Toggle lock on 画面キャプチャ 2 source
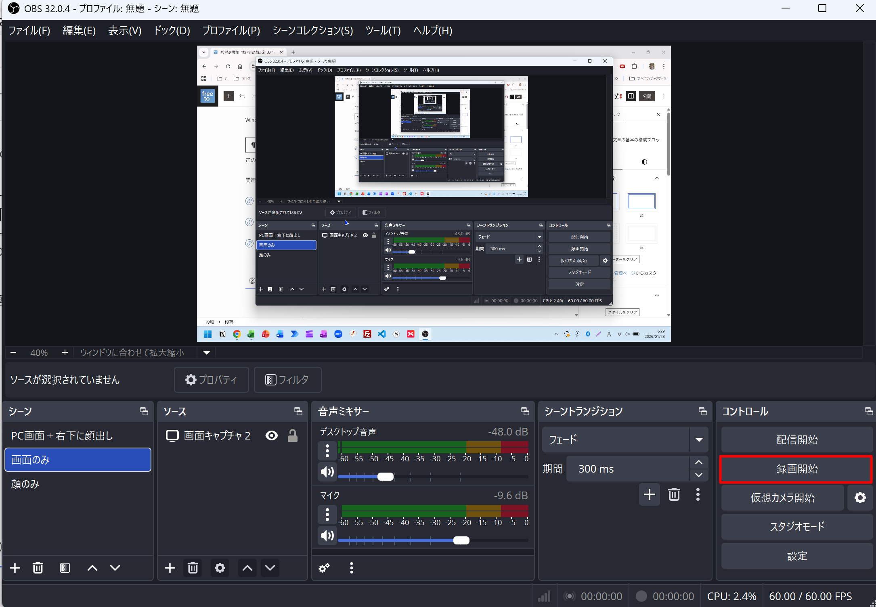The width and height of the screenshot is (876, 607). coord(293,435)
